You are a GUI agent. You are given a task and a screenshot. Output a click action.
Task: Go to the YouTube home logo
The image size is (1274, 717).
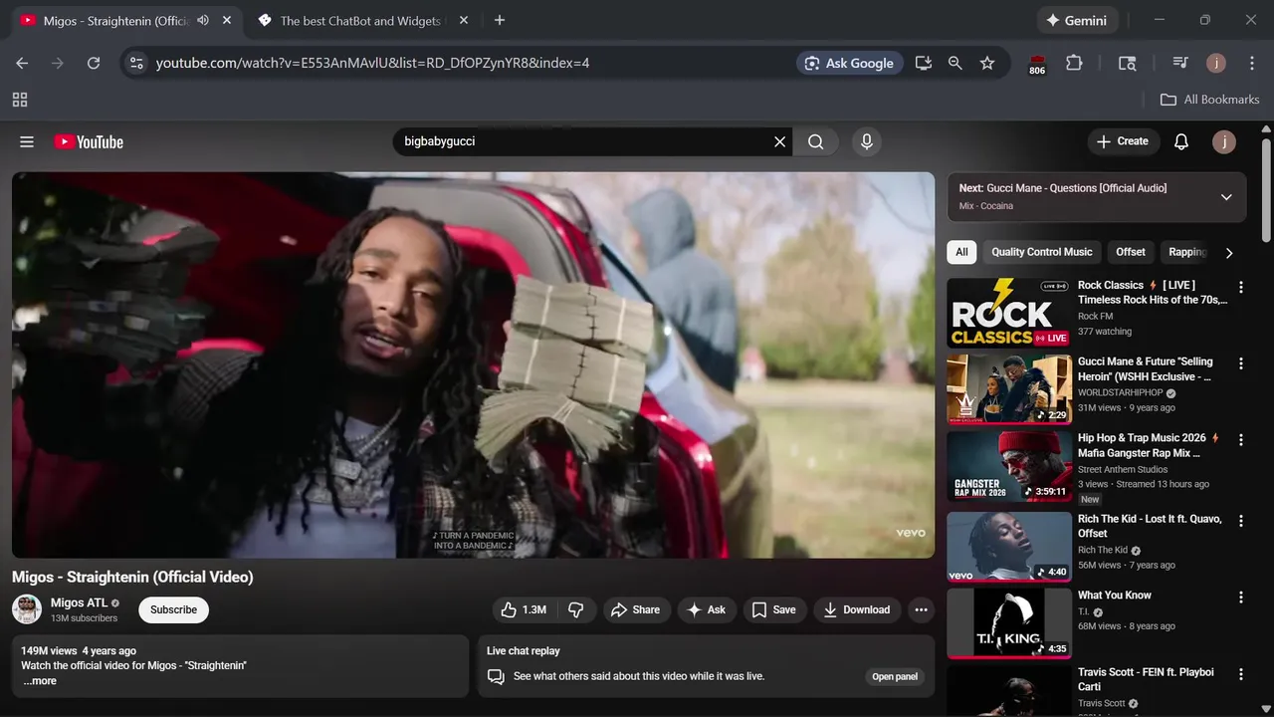89,142
